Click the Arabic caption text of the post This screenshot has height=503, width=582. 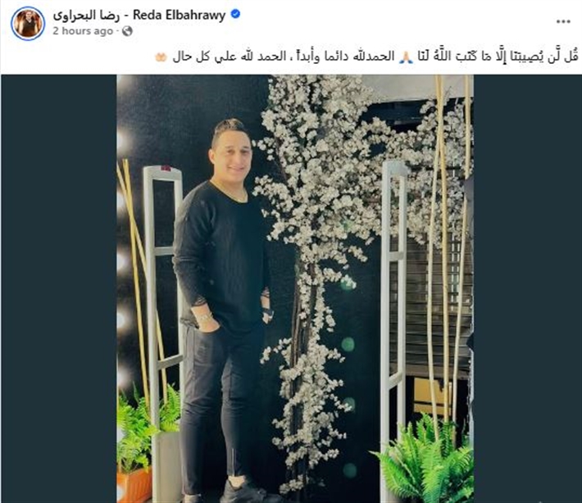[x=375, y=57]
